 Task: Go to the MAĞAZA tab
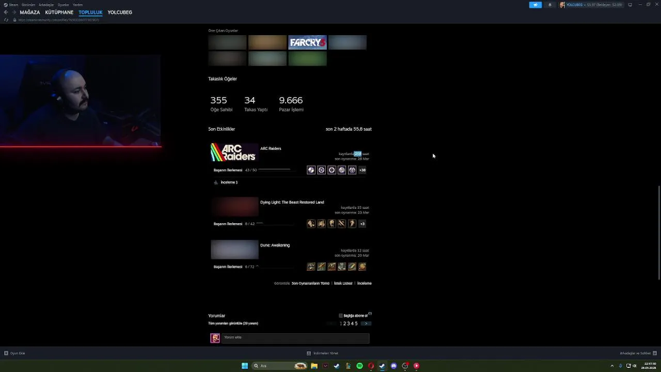click(30, 12)
